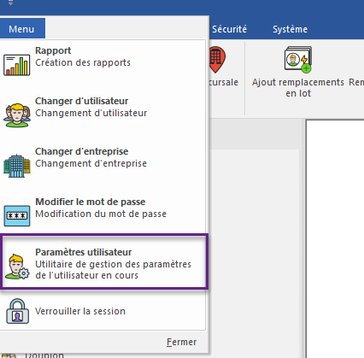Click the padlock session icon

coord(18,311)
